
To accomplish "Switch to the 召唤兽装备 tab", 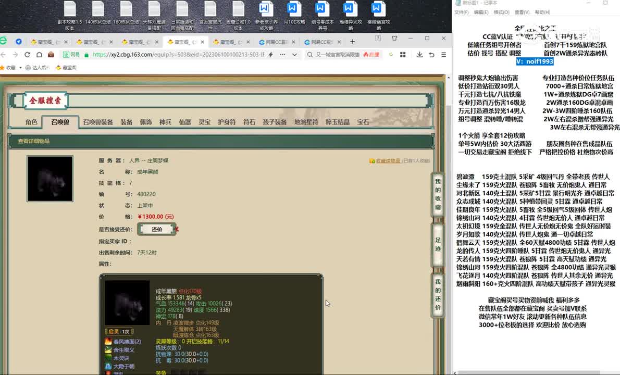I will click(98, 122).
